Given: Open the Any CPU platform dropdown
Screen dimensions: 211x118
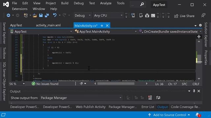Looking at the screenshot, I should pyautogui.click(x=108, y=15).
